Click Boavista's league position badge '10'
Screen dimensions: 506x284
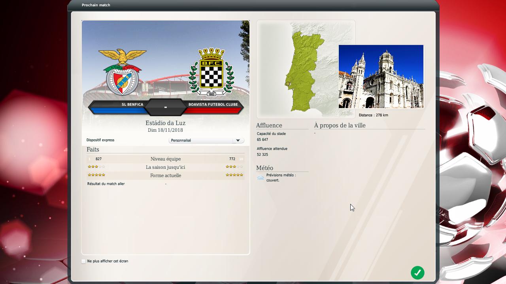pos(241,159)
